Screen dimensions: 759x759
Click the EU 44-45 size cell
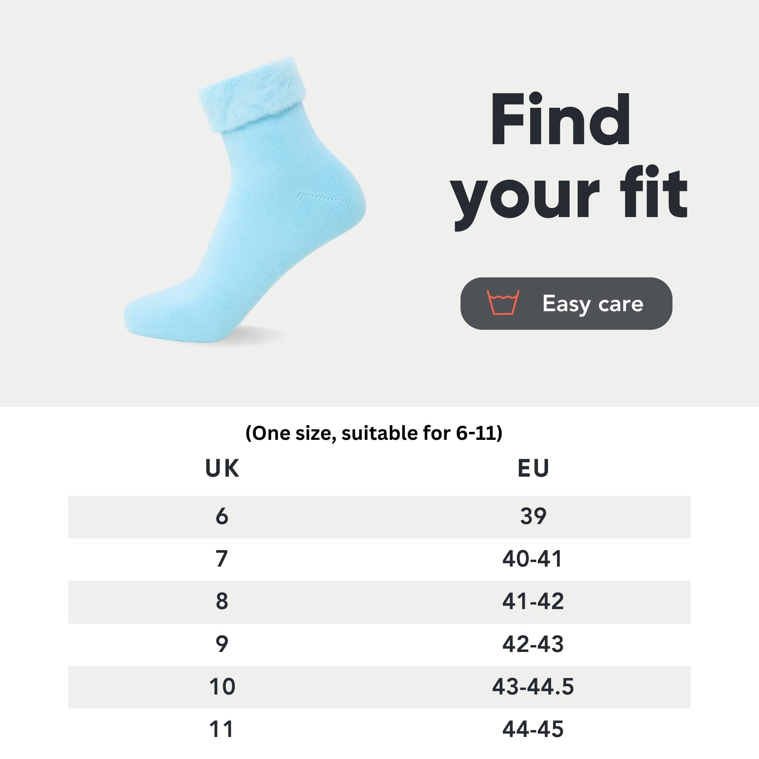click(533, 729)
